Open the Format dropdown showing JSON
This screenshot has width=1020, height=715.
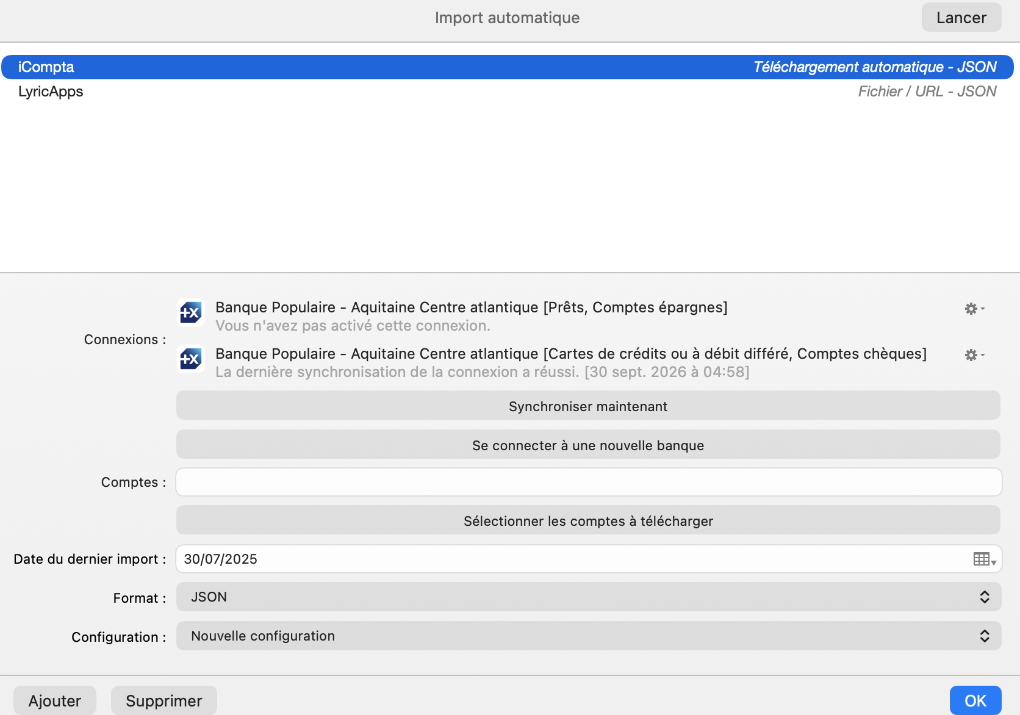(x=589, y=597)
